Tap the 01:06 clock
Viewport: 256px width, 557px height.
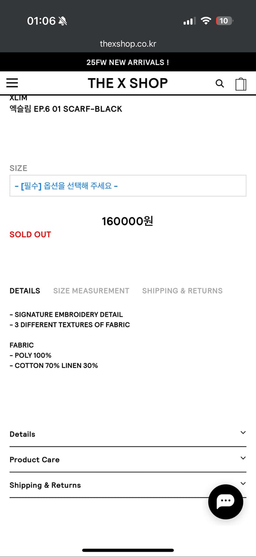[x=41, y=21]
